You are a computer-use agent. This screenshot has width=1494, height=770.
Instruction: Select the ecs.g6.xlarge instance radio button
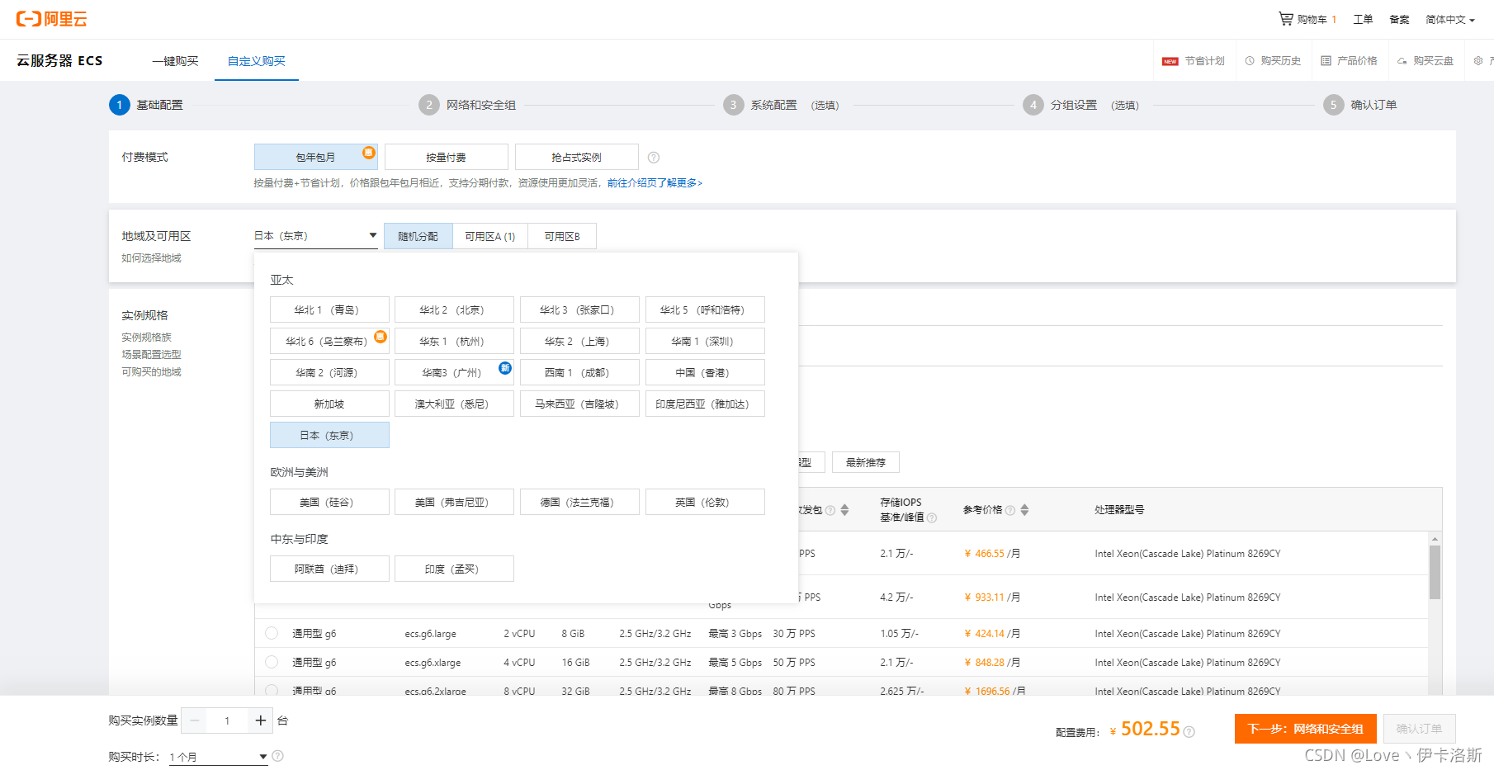272,662
